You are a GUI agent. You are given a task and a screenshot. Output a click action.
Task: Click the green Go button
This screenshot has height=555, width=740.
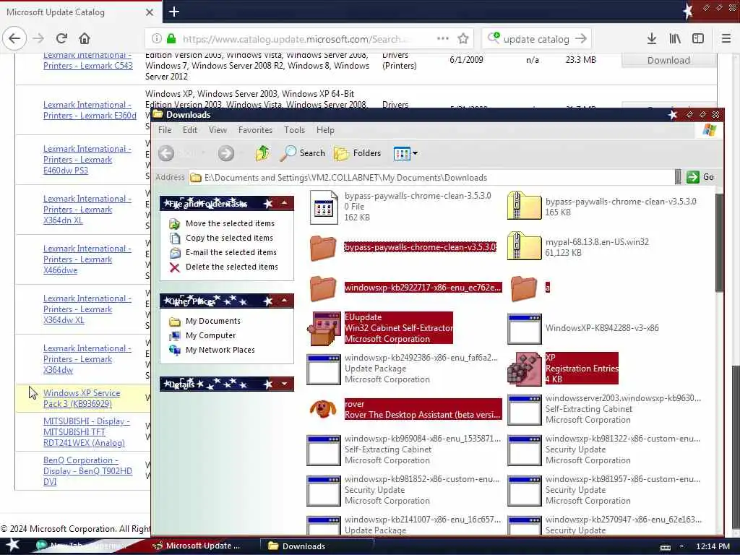click(700, 177)
